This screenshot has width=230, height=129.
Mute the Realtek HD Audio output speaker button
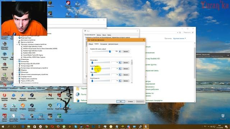point(120,52)
